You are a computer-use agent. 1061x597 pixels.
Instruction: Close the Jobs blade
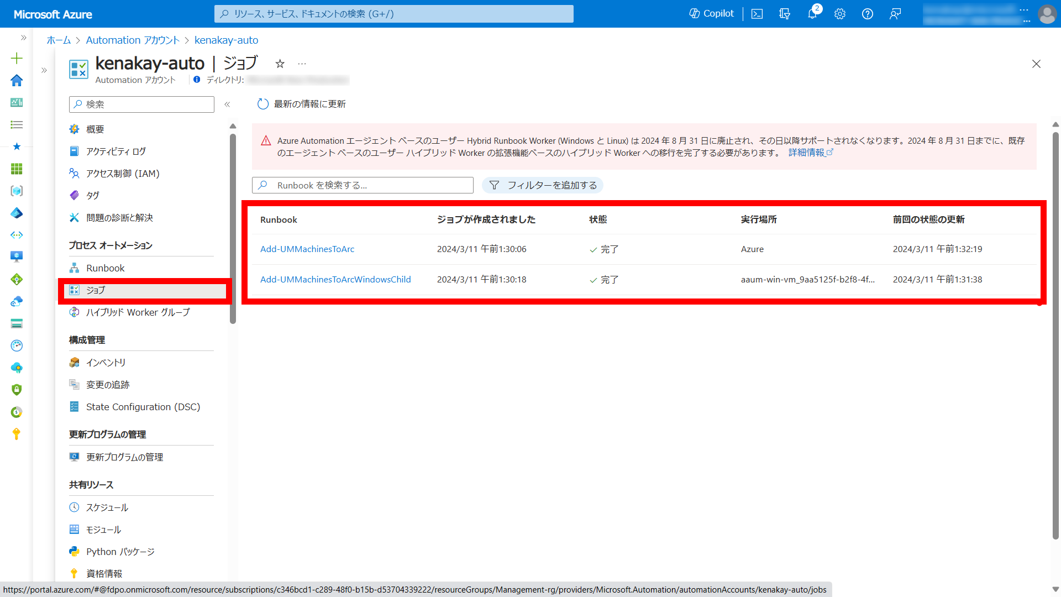[x=1036, y=64]
